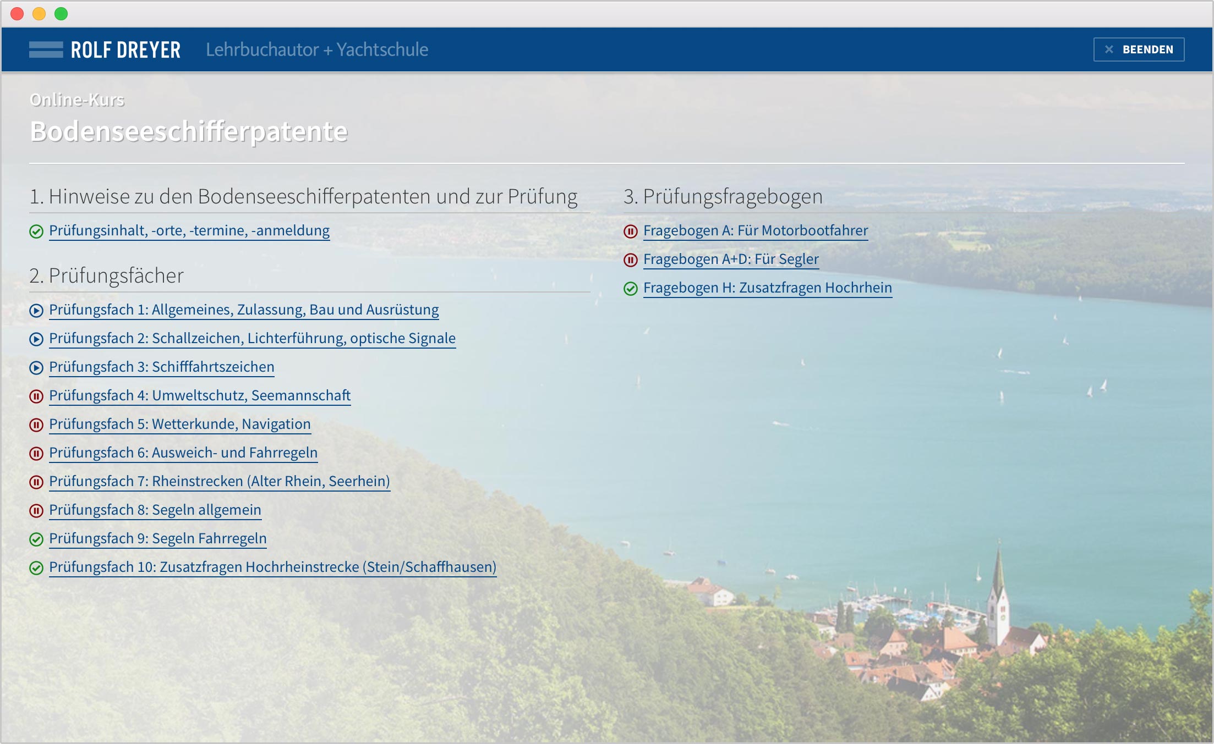Click the Lehrbuchautor + Yachtschule tagline
Viewport: 1214px width, 744px height.
317,49
